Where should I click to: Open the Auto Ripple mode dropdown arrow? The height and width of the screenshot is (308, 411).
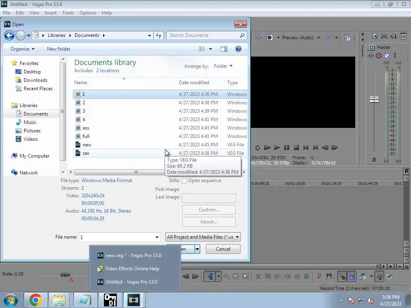tap(371, 276)
